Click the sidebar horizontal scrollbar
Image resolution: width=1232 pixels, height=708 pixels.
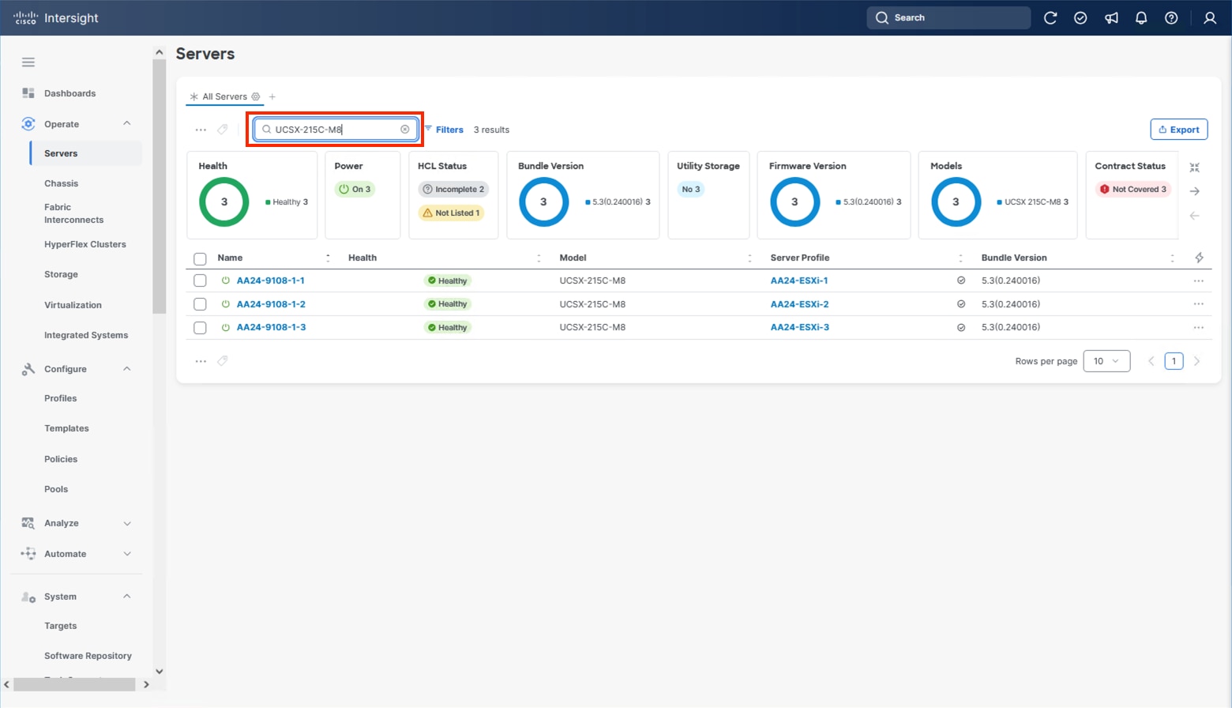(x=74, y=684)
